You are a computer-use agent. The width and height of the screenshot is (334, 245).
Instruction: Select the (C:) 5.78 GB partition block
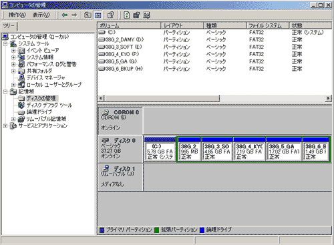[160, 149]
